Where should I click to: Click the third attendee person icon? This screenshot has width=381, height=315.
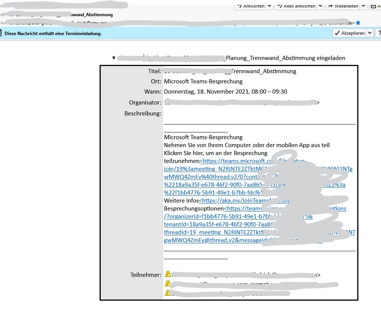(168, 293)
